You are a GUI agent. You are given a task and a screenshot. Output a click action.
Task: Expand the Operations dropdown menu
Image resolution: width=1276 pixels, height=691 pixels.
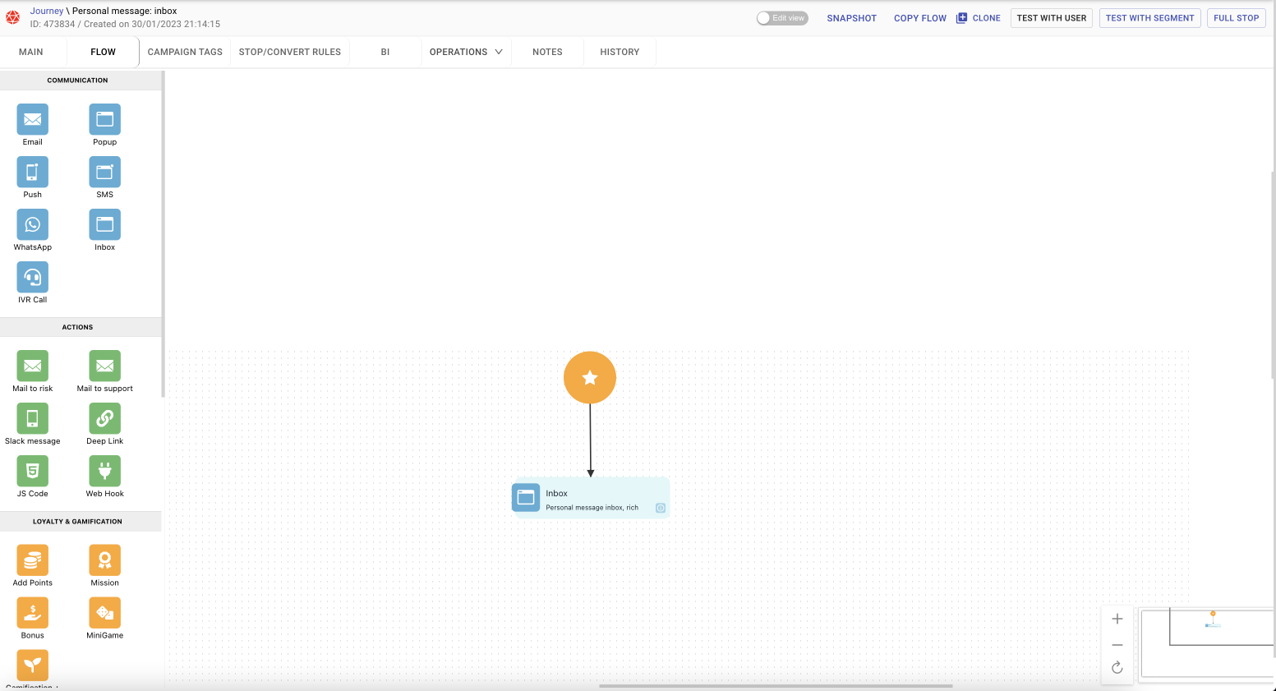point(466,52)
